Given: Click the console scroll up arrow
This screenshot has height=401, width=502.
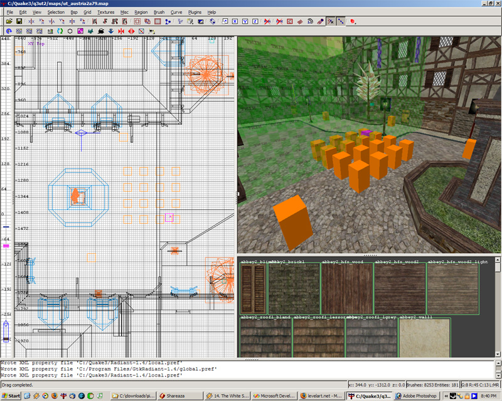Looking at the screenshot, I should click(x=498, y=363).
